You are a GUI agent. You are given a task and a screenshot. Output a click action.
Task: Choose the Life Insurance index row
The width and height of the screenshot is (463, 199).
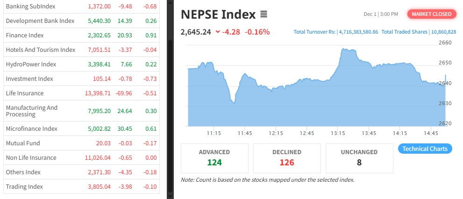(x=24, y=93)
